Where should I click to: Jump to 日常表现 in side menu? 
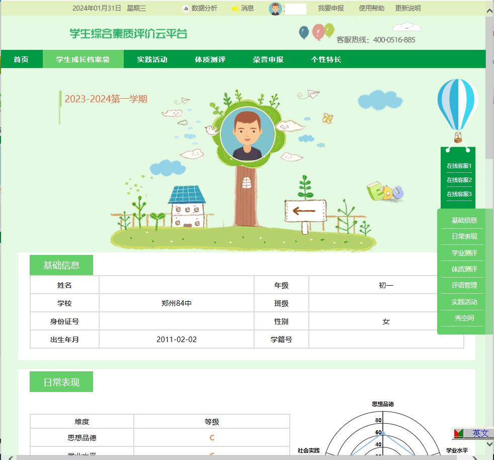(x=464, y=236)
